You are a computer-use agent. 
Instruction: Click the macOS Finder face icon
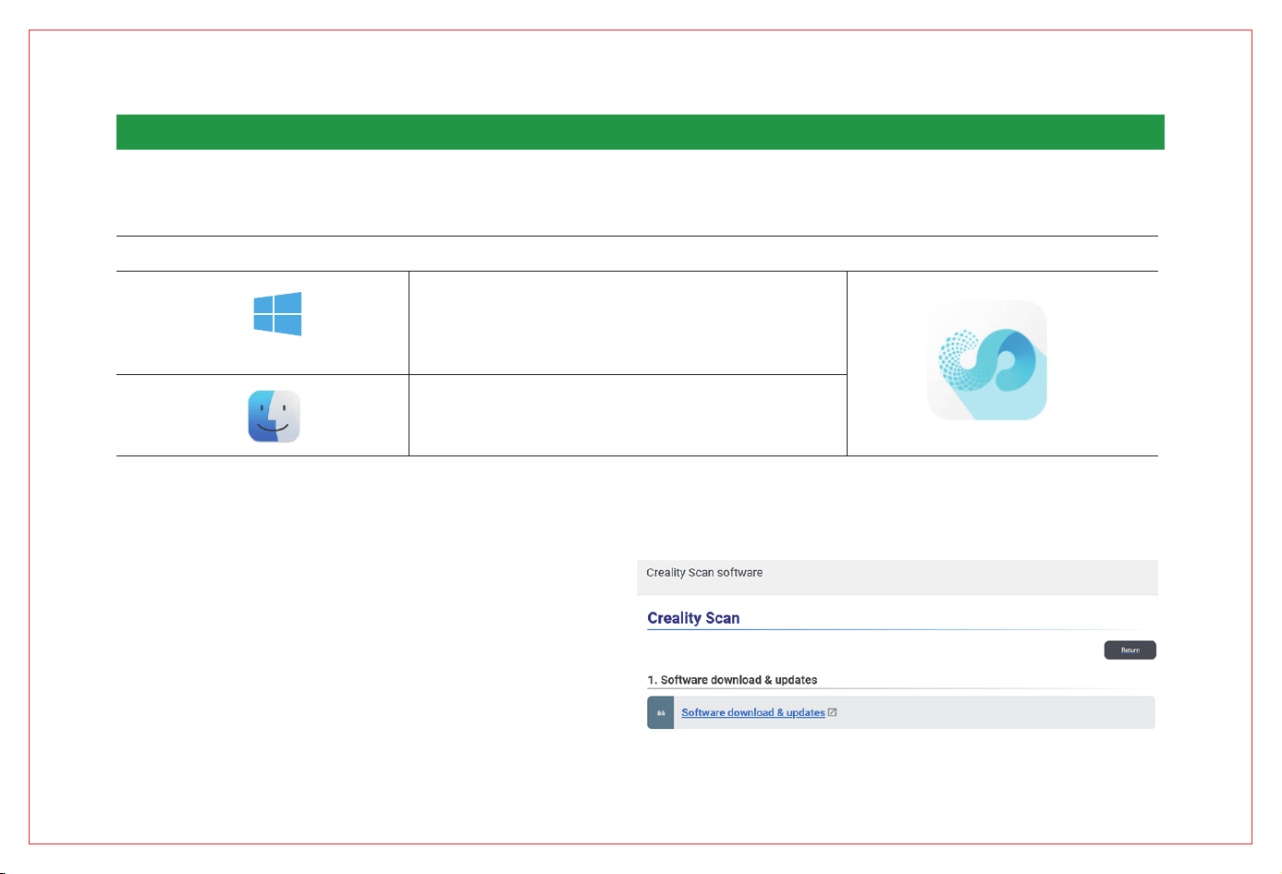pos(274,416)
